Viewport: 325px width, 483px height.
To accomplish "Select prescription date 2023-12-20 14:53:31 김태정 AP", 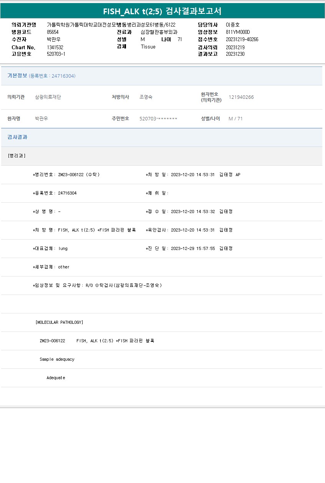I will click(x=206, y=175).
